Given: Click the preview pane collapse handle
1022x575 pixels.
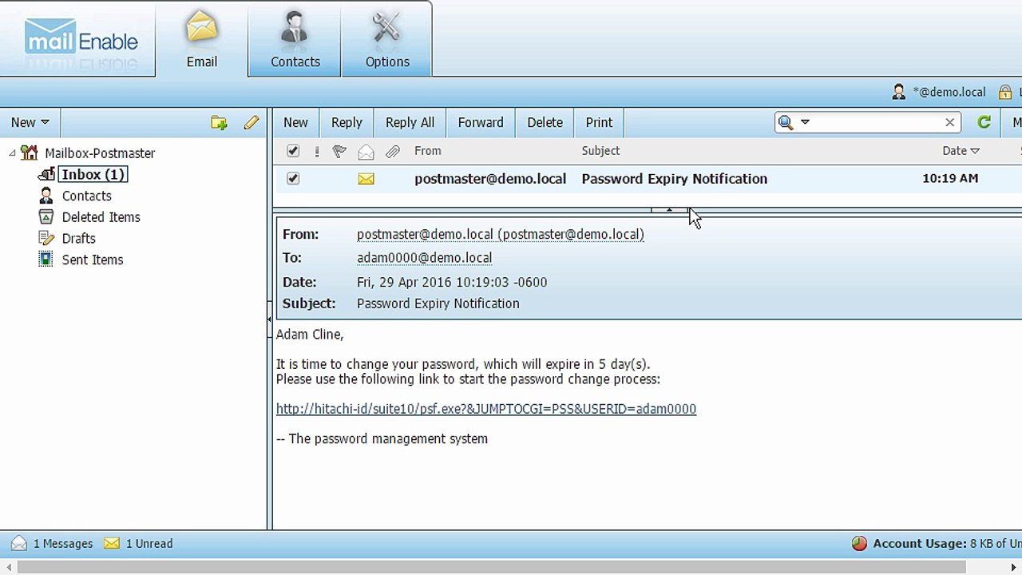Looking at the screenshot, I should pos(669,210).
